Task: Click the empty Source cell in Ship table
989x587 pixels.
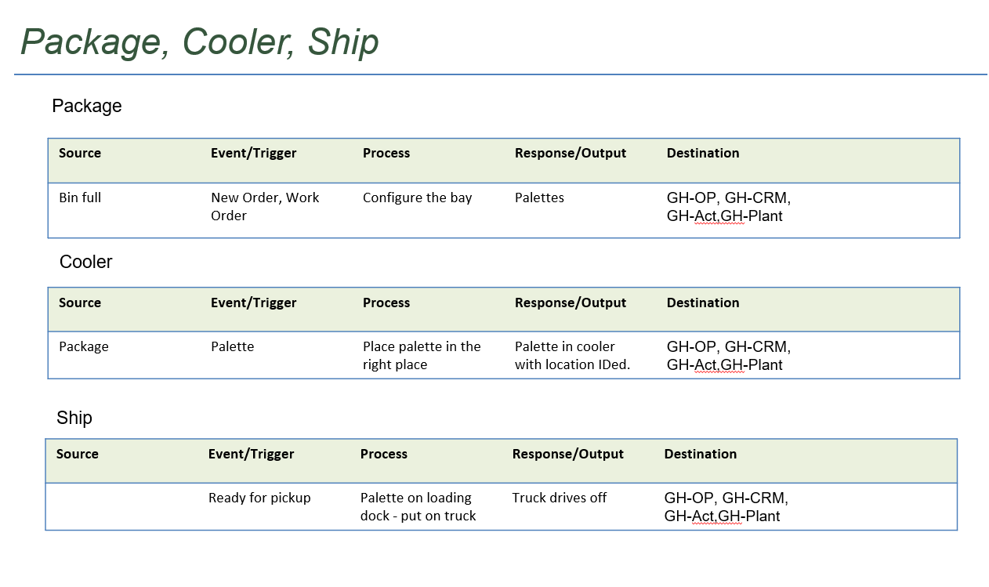Action: tap(121, 506)
